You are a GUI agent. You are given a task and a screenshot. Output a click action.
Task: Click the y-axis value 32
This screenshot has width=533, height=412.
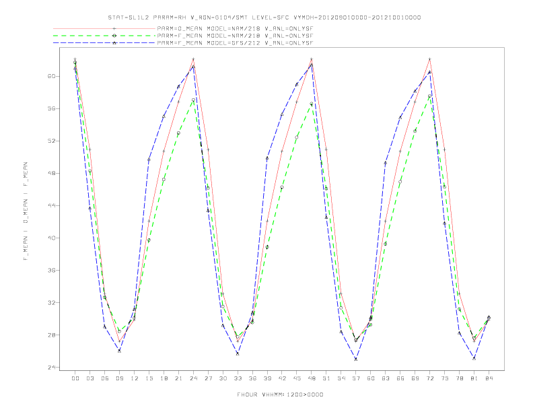coord(51,302)
